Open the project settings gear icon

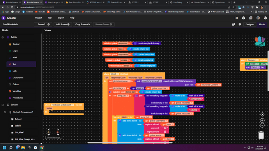click(240, 24)
